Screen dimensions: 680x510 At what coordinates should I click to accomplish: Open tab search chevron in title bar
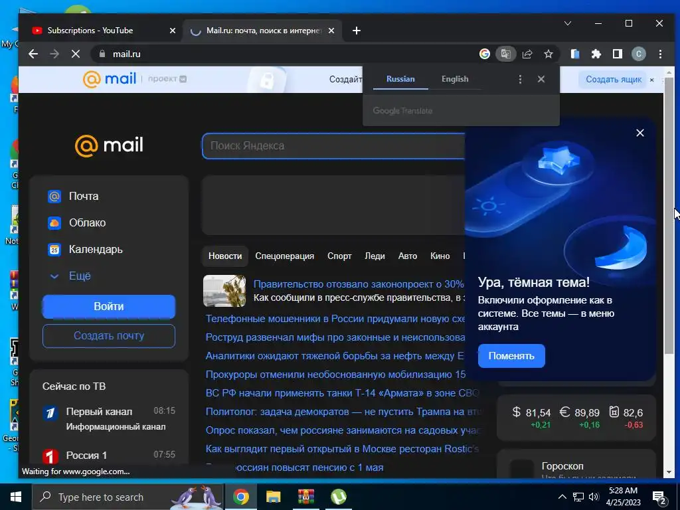[x=567, y=23]
